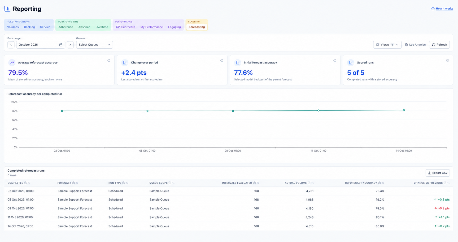This screenshot has width=458, height=242.
Task: Click info icon beside Reforecast Accuracy header
Action: [x=379, y=183]
